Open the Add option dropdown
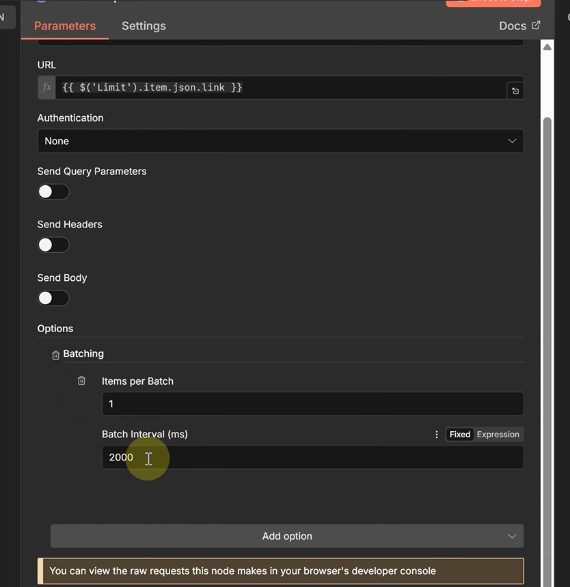The width and height of the screenshot is (570, 587). (x=287, y=536)
